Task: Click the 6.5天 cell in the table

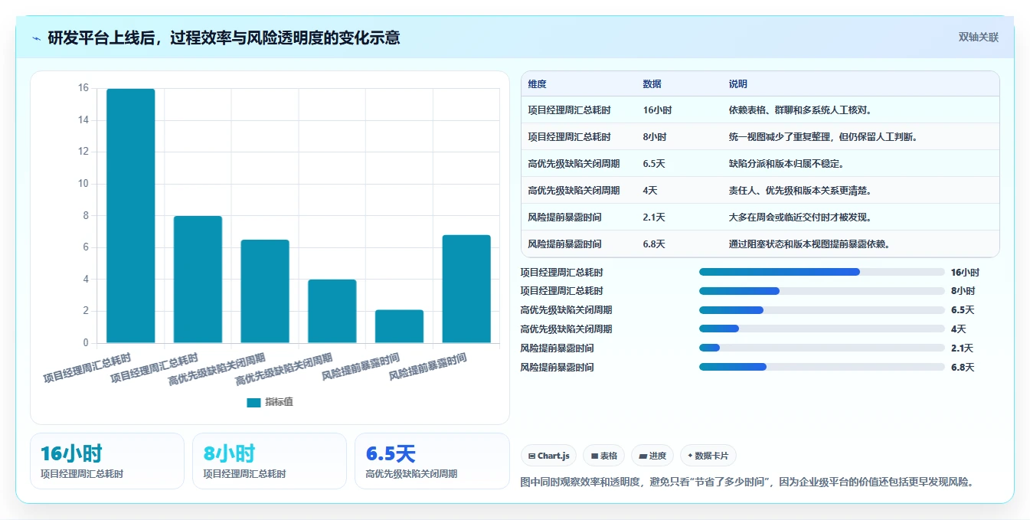Action: click(656, 164)
